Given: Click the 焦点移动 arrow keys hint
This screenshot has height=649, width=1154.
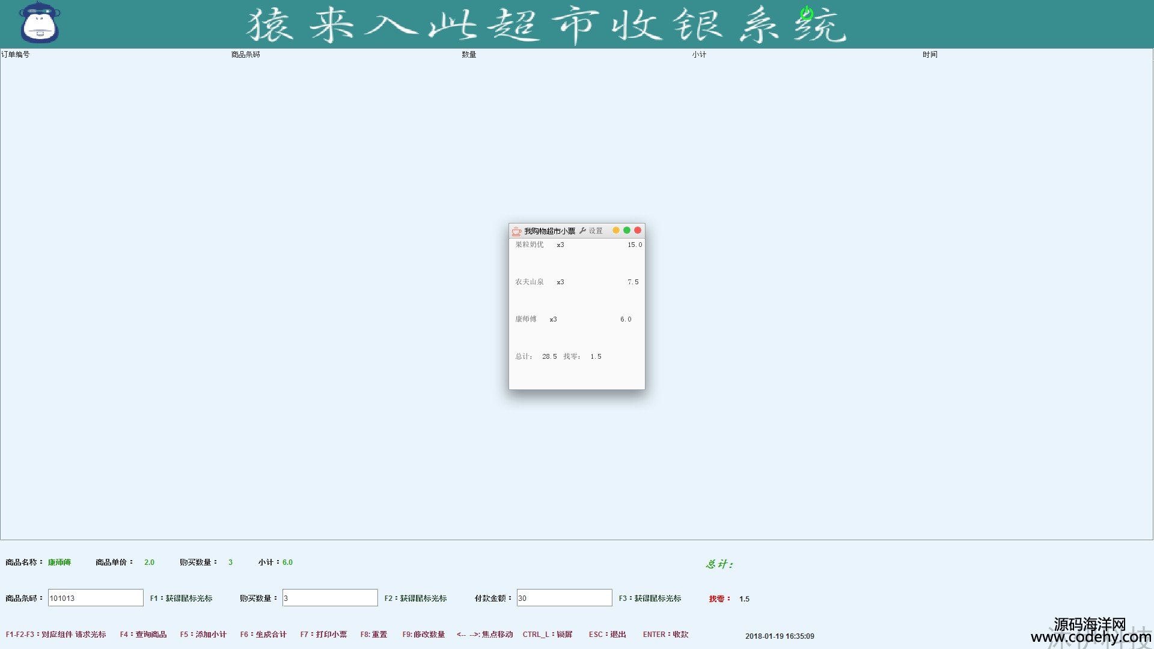Looking at the screenshot, I should 484,635.
